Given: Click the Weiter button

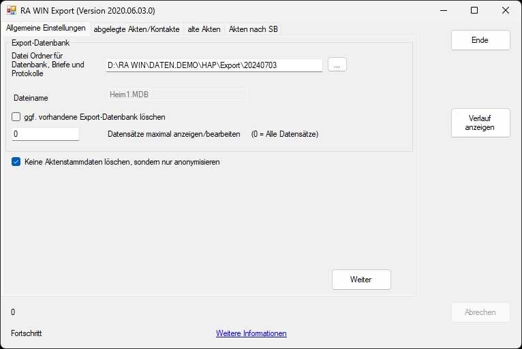Looking at the screenshot, I should click(x=361, y=280).
